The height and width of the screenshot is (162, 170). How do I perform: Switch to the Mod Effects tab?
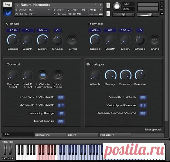[x=115, y=135]
